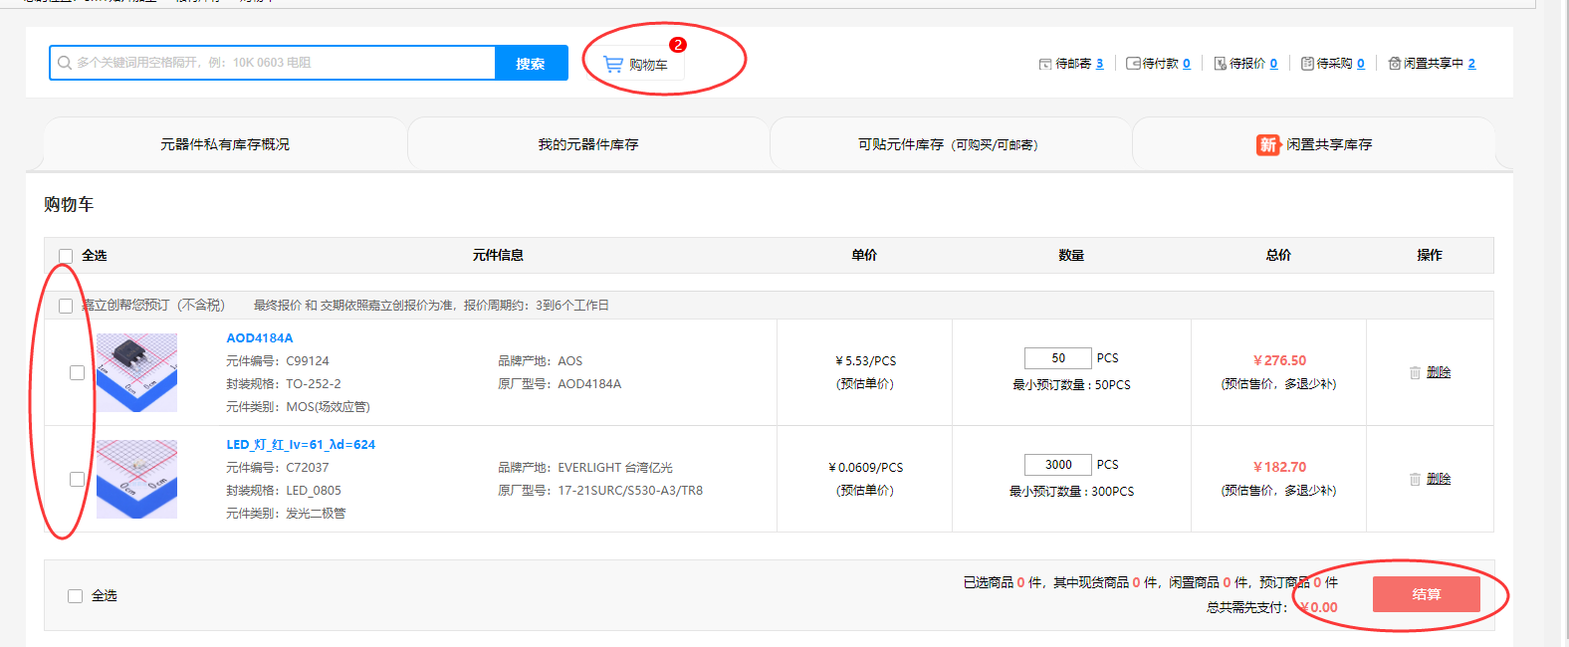Select the 嘉立创帮您预订 group checkbox
This screenshot has height=647, width=1569.
66,306
